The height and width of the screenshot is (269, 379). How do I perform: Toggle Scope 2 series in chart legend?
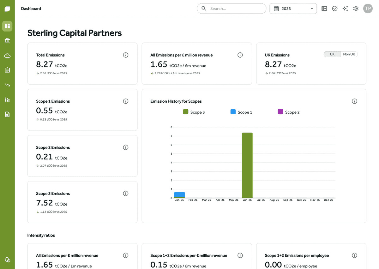pos(289,112)
